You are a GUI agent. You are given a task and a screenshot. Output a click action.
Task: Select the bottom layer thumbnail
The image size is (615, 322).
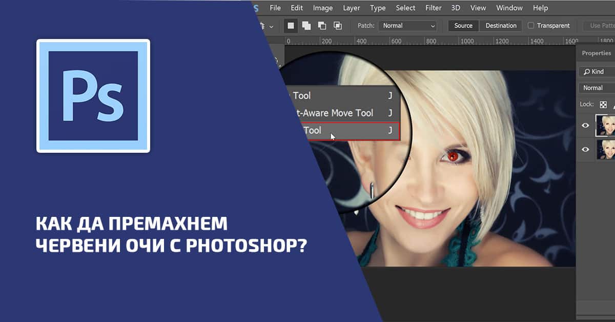coord(605,149)
